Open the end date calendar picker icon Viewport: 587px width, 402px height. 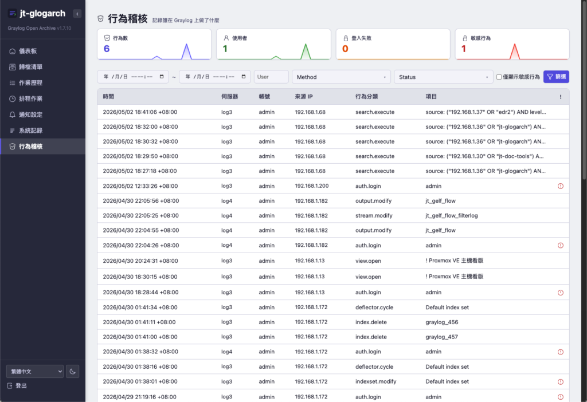point(244,77)
